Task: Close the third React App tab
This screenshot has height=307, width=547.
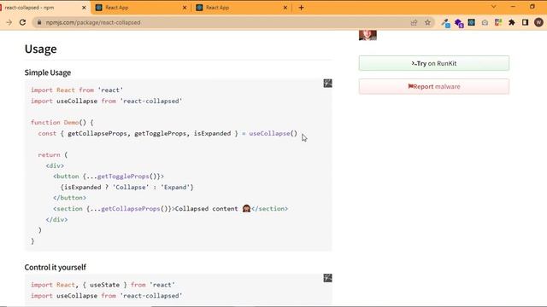Action: (x=285, y=8)
